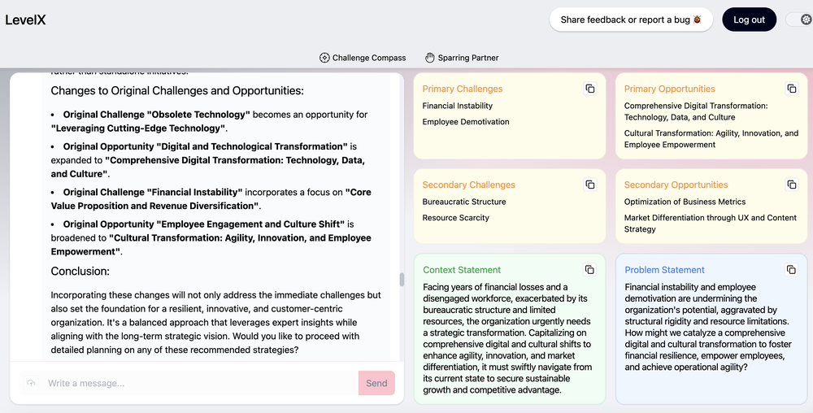The image size is (813, 413).
Task: Select the Financial Instability item under Primary Challenges
Action: [457, 106]
